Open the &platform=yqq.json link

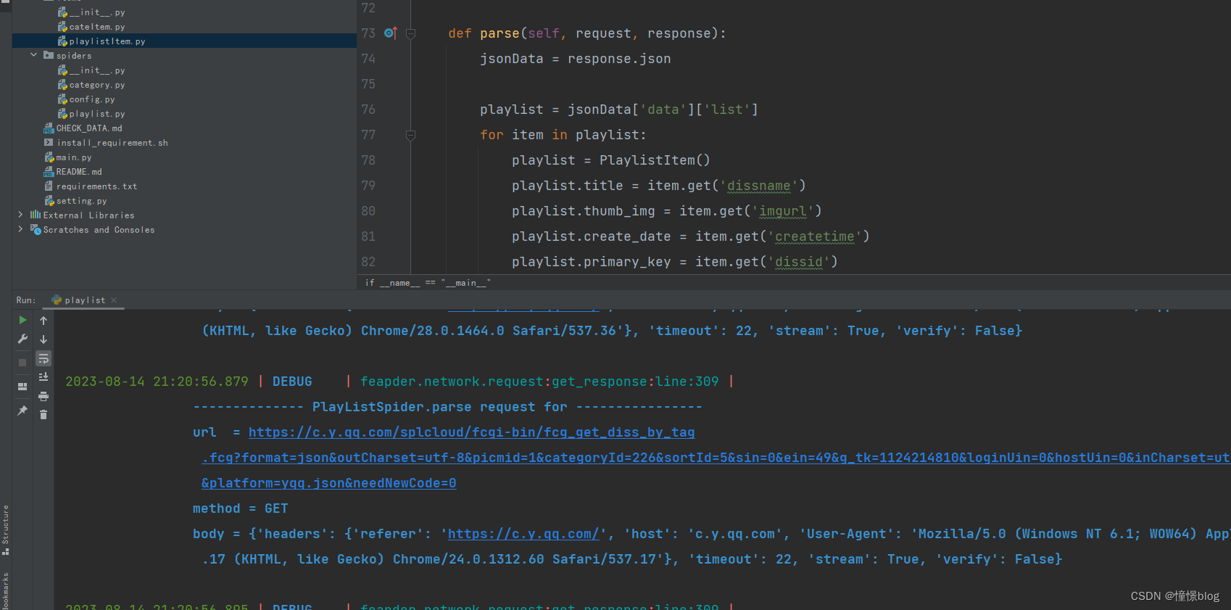328,483
